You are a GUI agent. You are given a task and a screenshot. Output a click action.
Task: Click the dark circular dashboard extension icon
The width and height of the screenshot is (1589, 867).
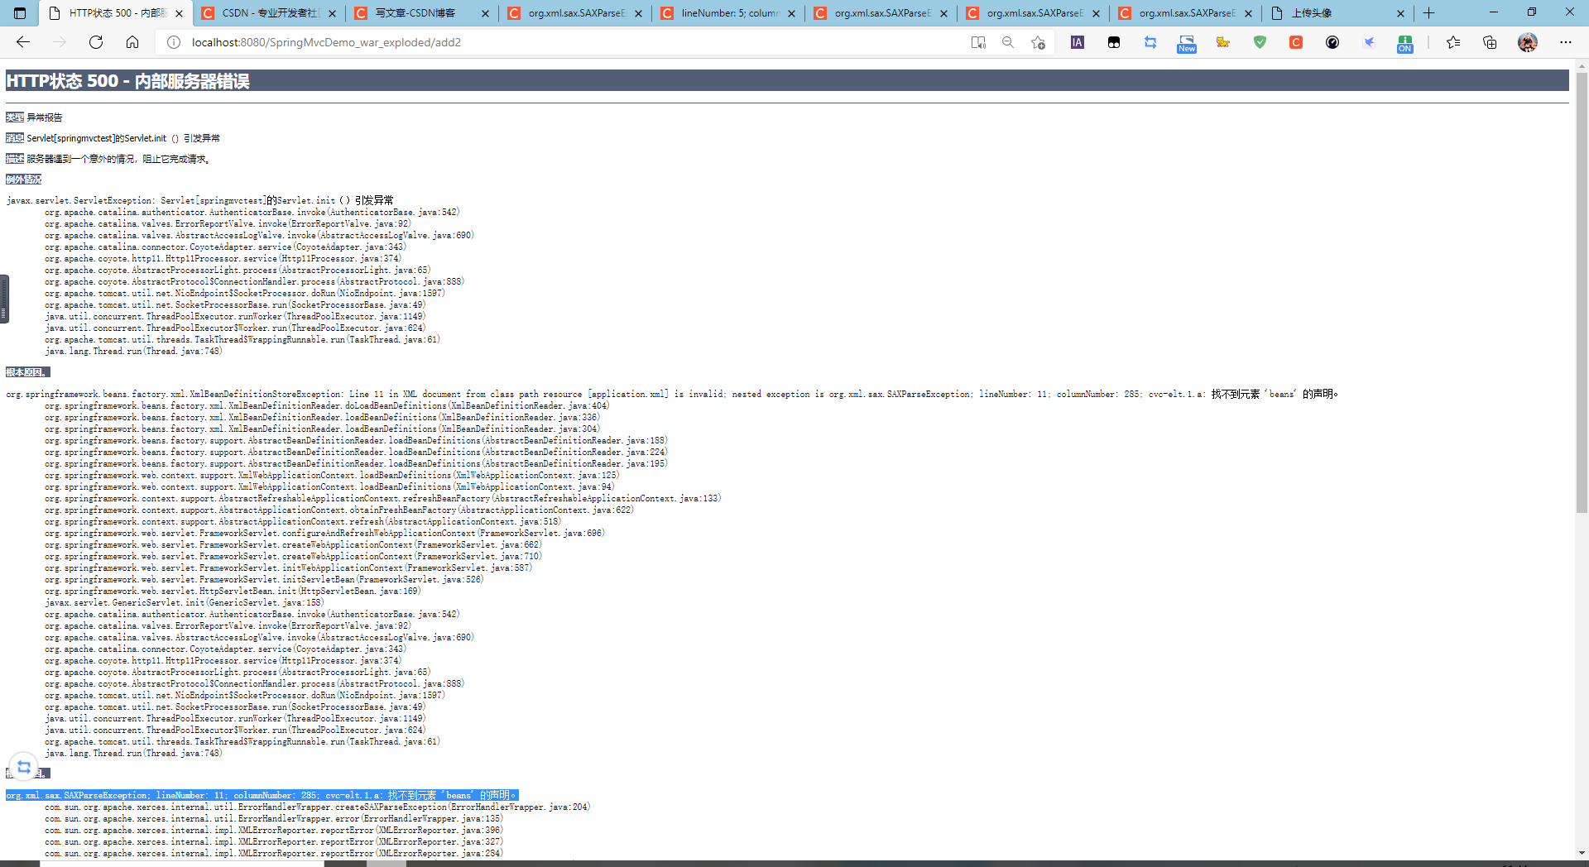[1332, 42]
